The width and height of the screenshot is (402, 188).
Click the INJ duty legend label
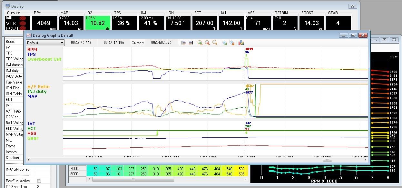point(37,92)
